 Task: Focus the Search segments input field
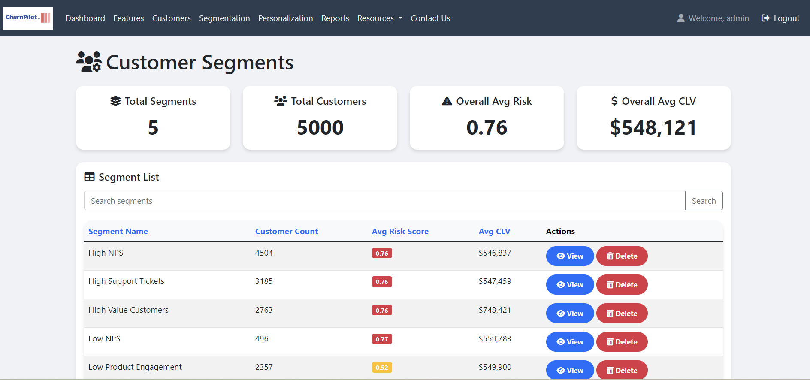point(384,201)
